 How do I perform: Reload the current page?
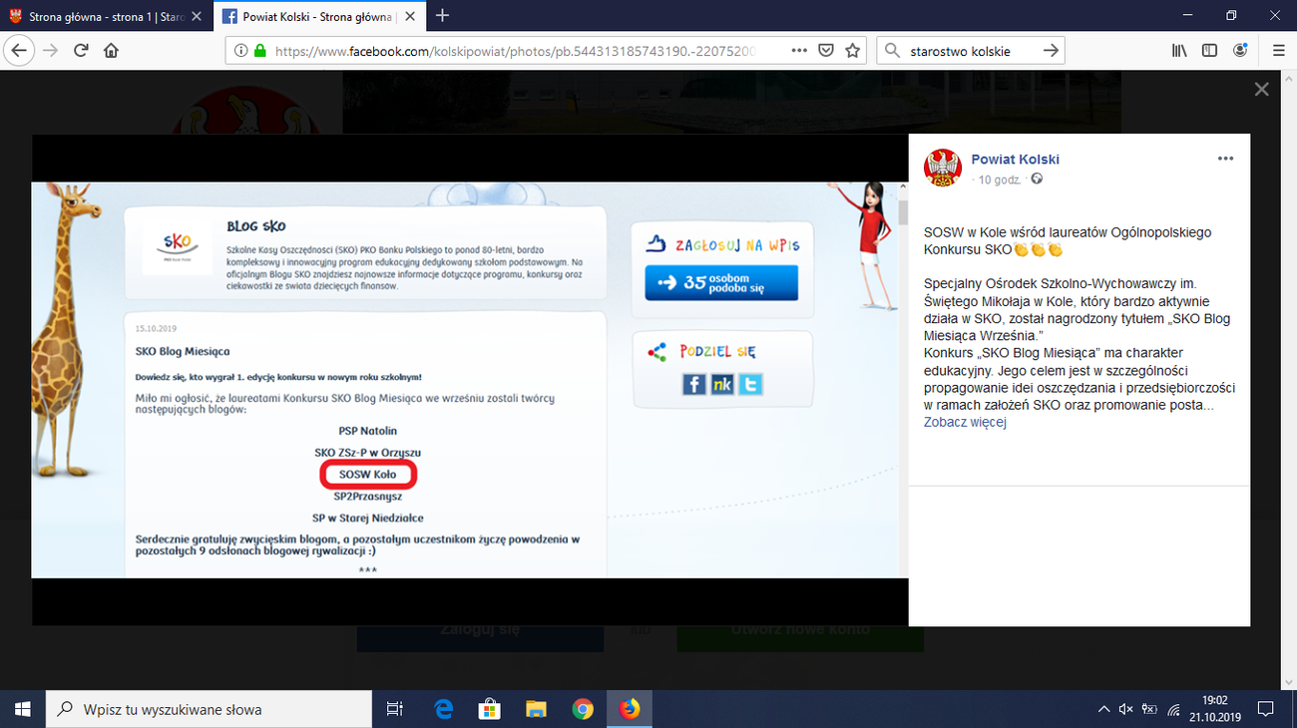point(81,50)
